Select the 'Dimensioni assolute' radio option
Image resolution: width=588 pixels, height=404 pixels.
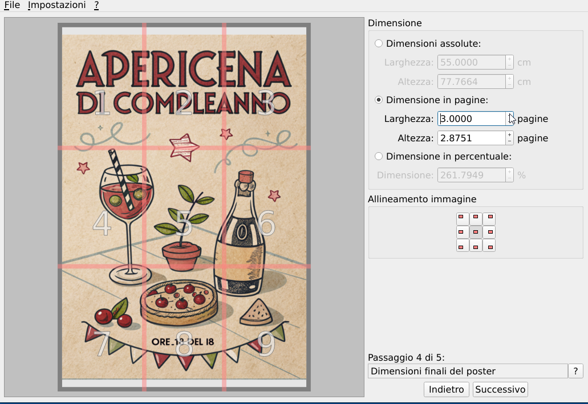point(379,43)
